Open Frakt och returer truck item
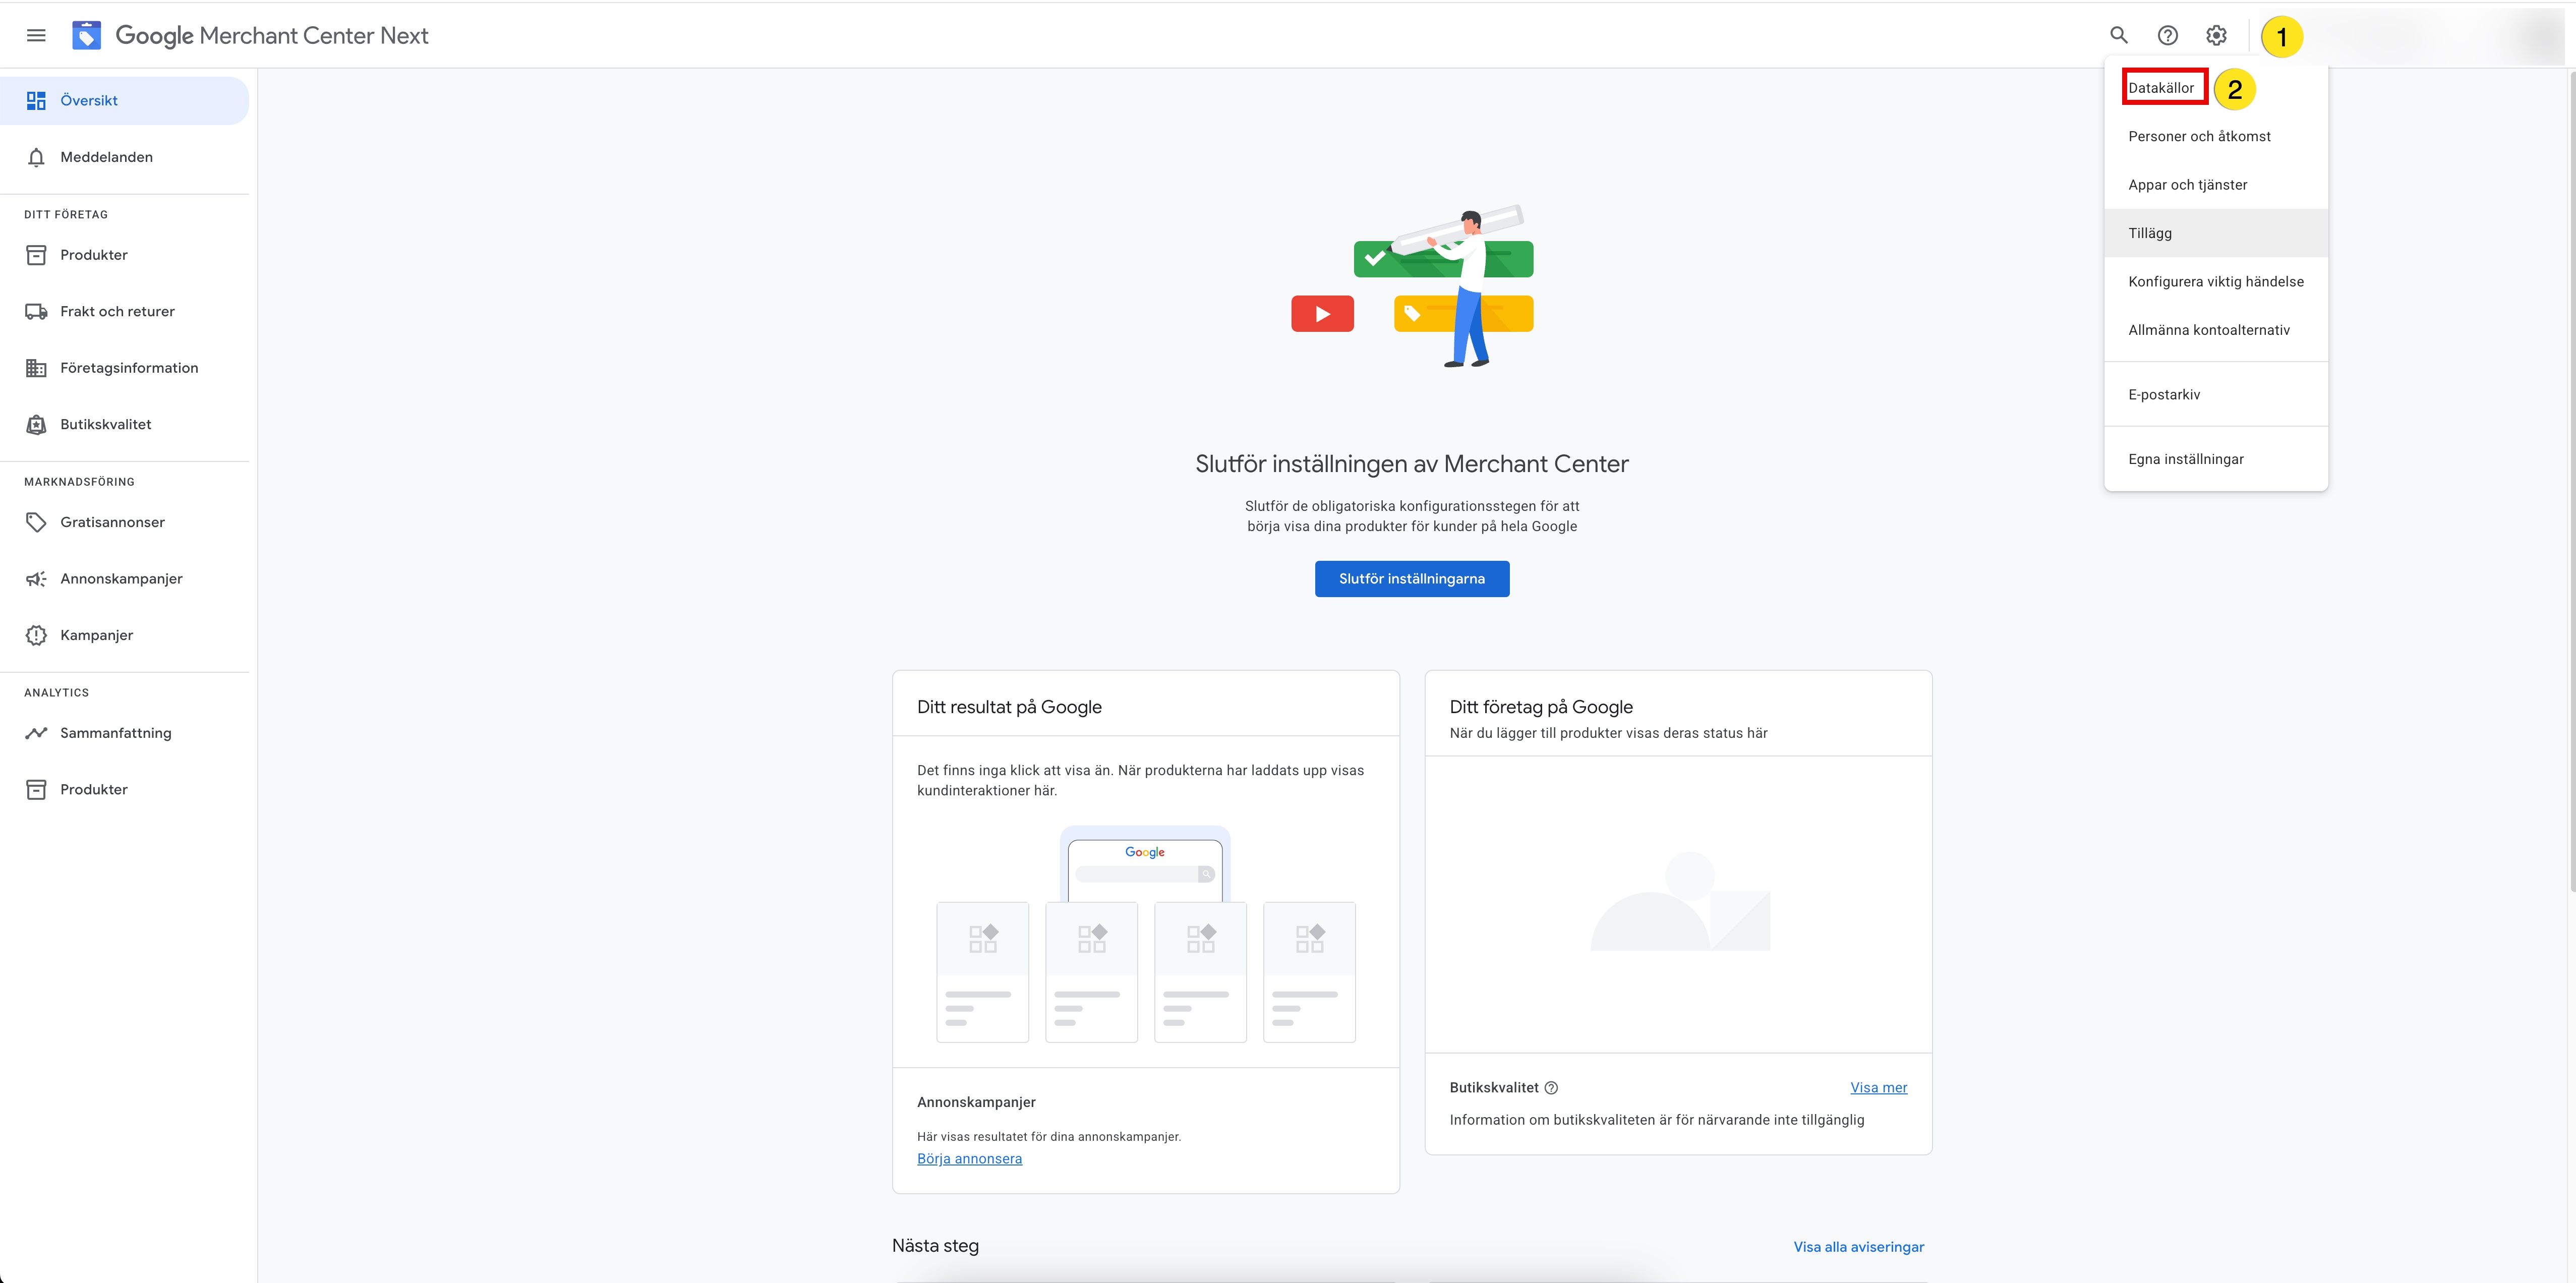 point(117,311)
